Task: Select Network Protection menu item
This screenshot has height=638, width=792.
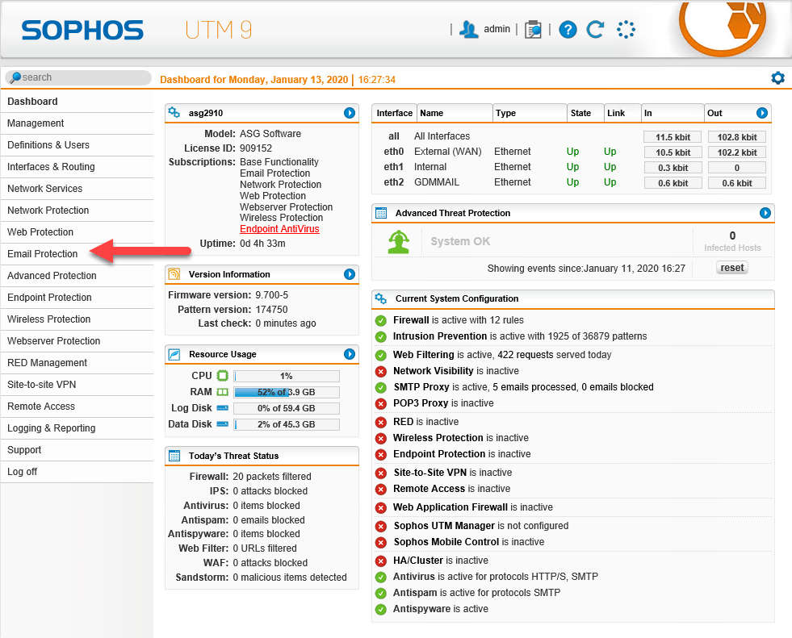Action: pos(48,211)
